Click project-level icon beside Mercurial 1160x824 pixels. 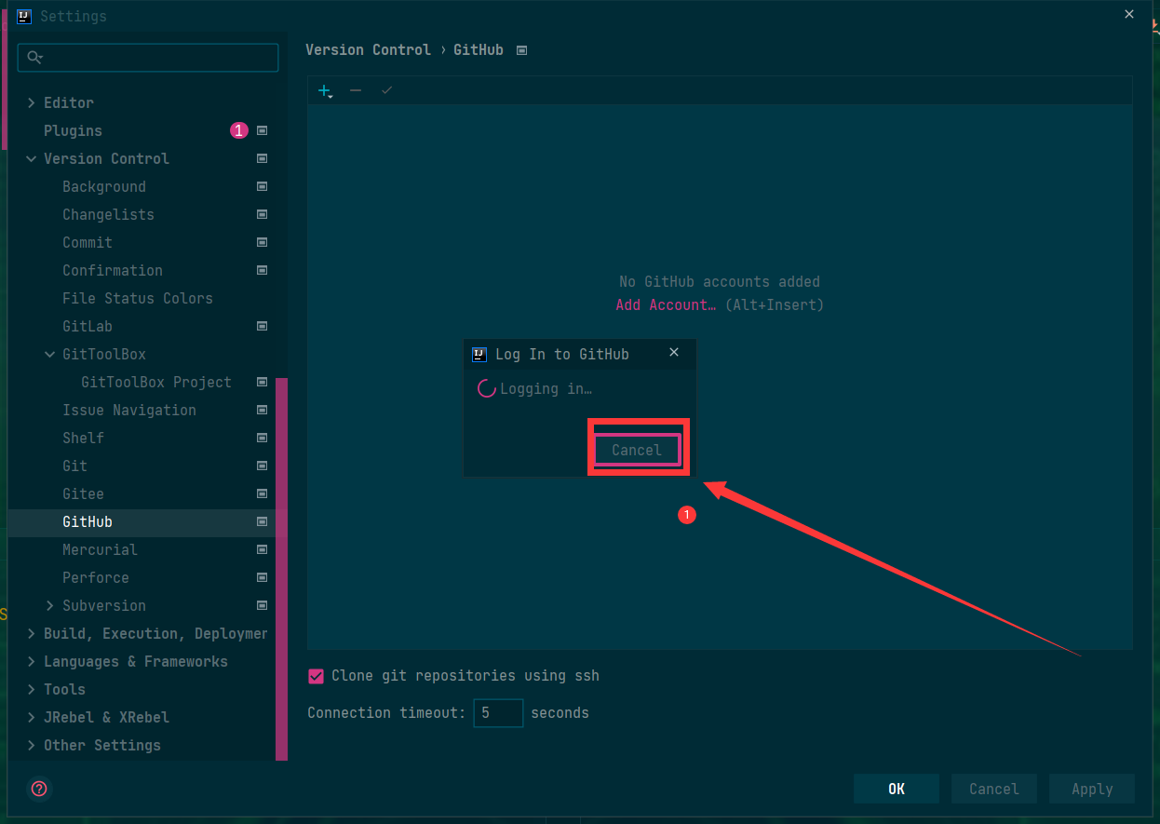(x=263, y=550)
